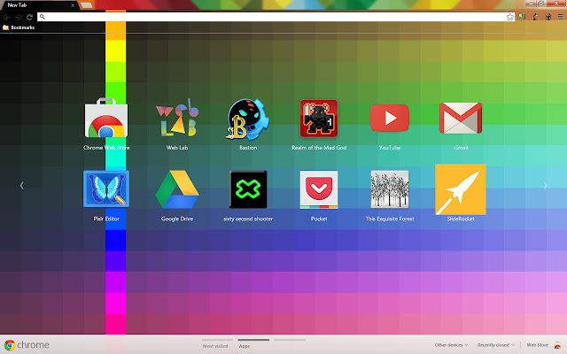Viewport: 567px width, 354px height.
Task: Open the Gmail app icon
Action: [x=461, y=118]
